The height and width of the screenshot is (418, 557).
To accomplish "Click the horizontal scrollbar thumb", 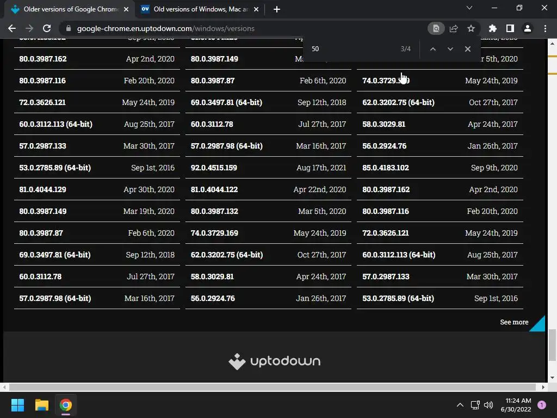I will pyautogui.click(x=272, y=387).
